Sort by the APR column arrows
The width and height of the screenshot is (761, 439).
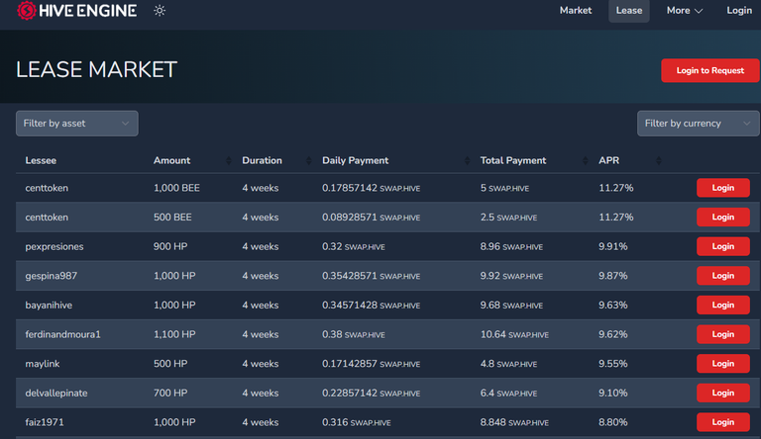coord(659,161)
